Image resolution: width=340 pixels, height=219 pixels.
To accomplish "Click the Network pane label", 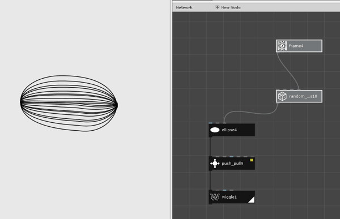I will 184,7.
